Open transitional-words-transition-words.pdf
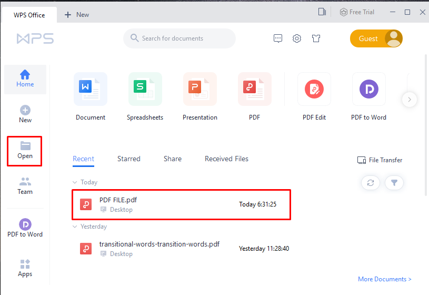The height and width of the screenshot is (295, 429). pyautogui.click(x=181, y=249)
